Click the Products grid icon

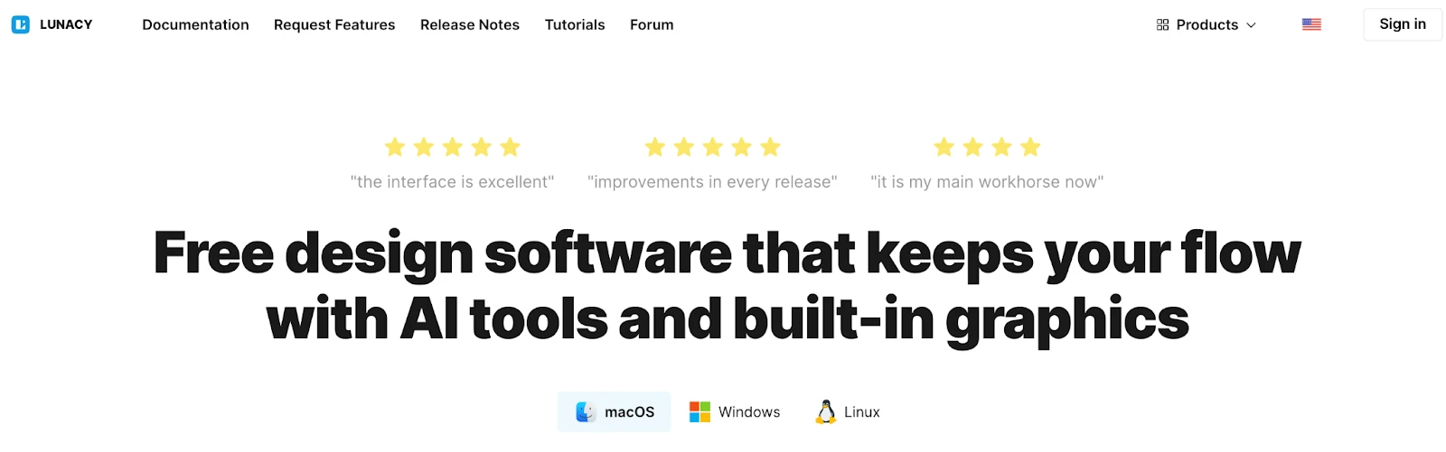coord(1162,25)
